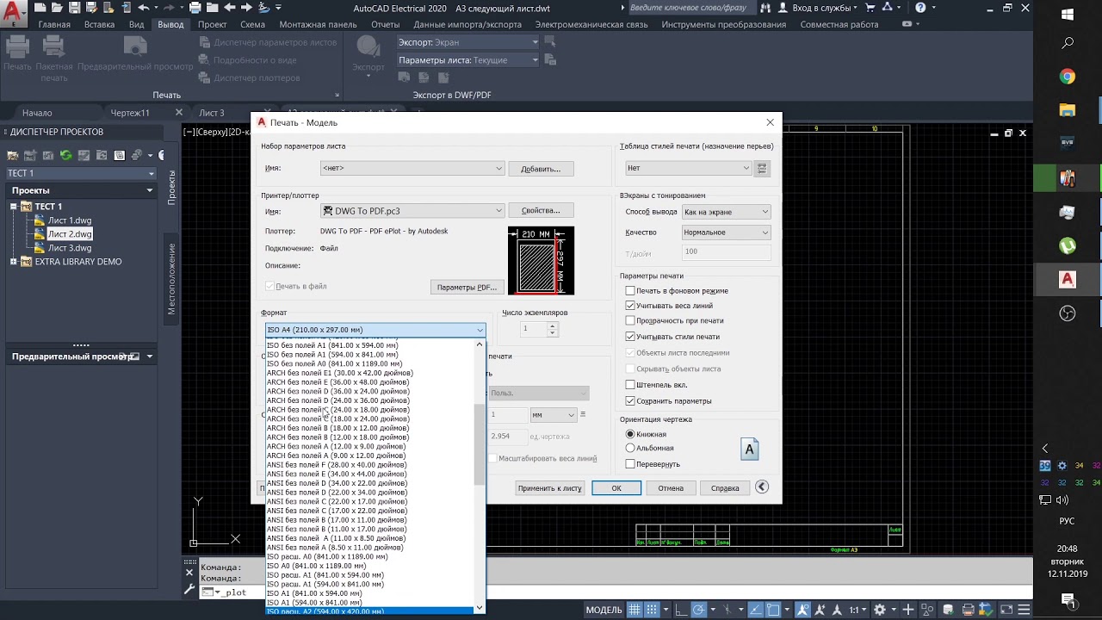Click Save in the quick access toolbar

76,8
